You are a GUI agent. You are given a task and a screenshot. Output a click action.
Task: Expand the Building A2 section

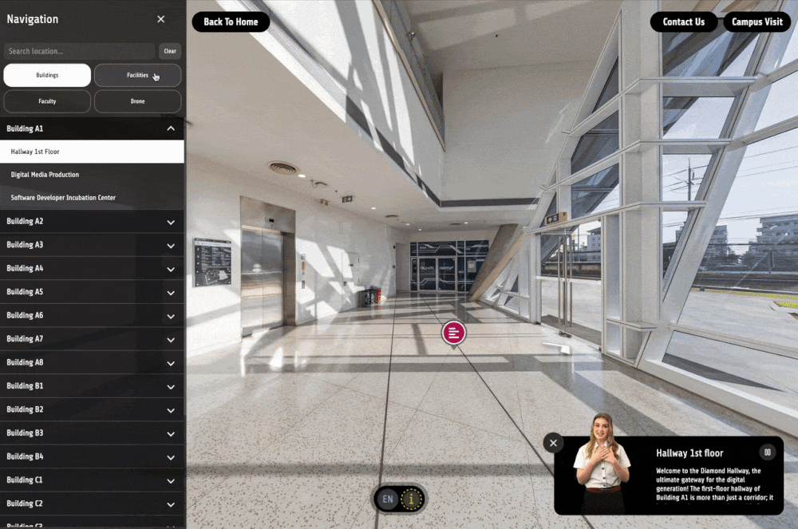tap(92, 221)
